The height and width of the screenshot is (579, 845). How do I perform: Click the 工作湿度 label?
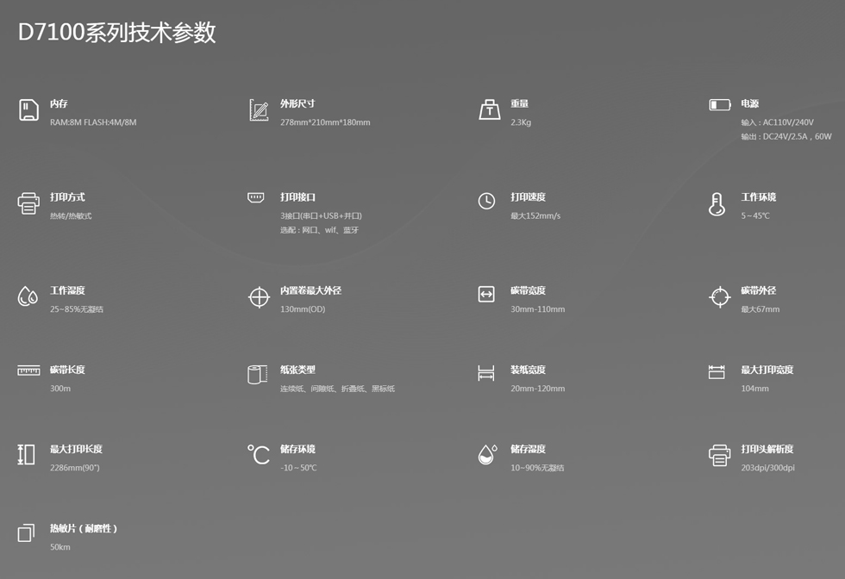click(x=67, y=291)
